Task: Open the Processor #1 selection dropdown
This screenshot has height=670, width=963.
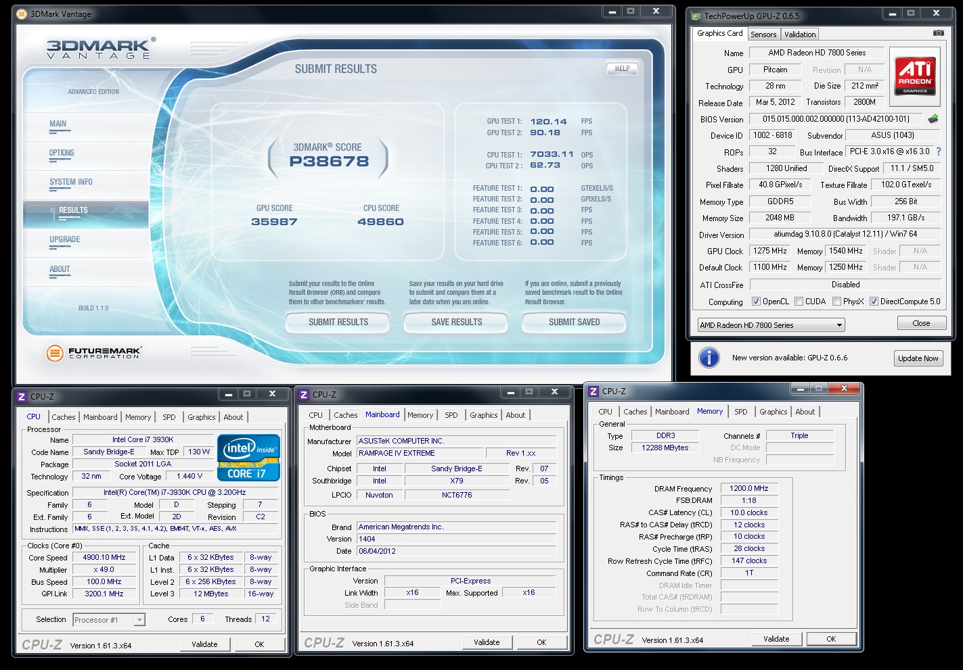Action: (109, 620)
